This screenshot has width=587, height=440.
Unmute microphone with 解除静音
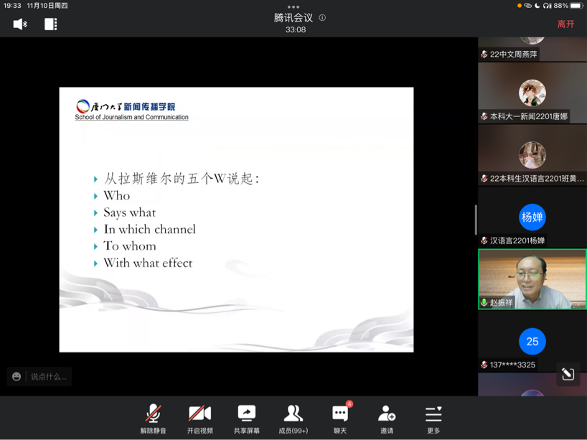click(153, 418)
